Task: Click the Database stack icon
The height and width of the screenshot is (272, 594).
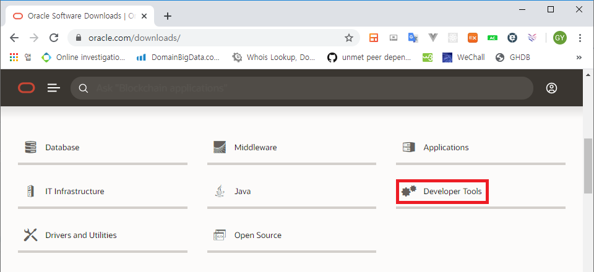Action: 31,147
